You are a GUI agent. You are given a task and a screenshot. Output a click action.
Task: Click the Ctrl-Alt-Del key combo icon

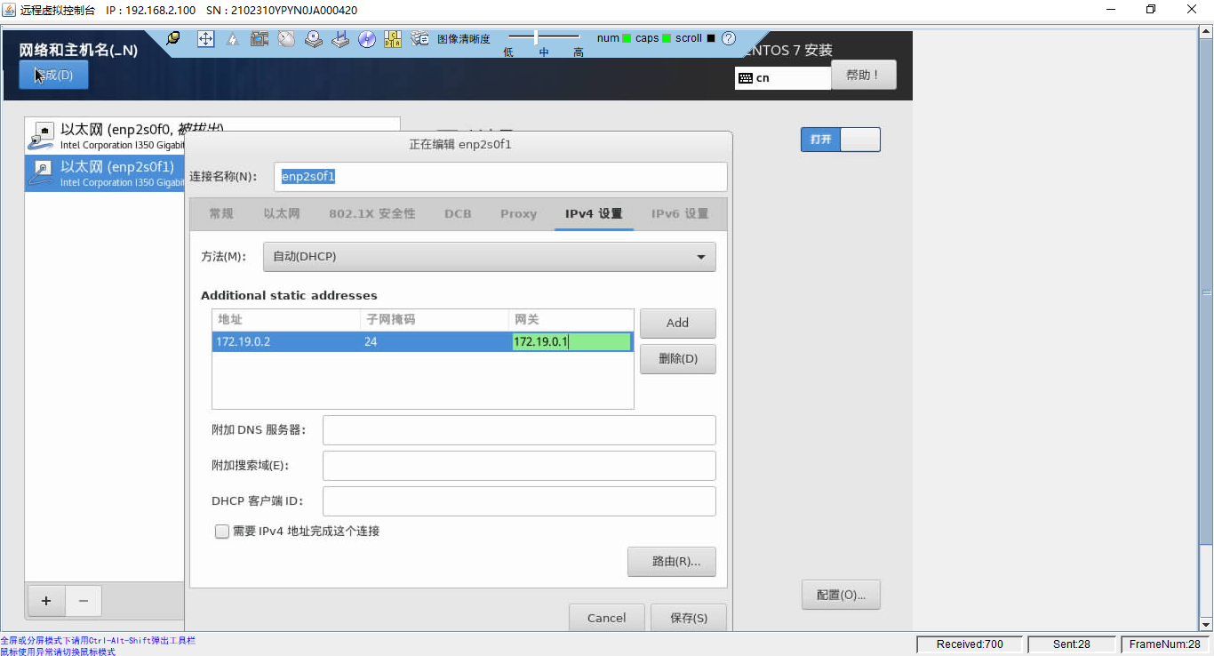click(x=393, y=39)
